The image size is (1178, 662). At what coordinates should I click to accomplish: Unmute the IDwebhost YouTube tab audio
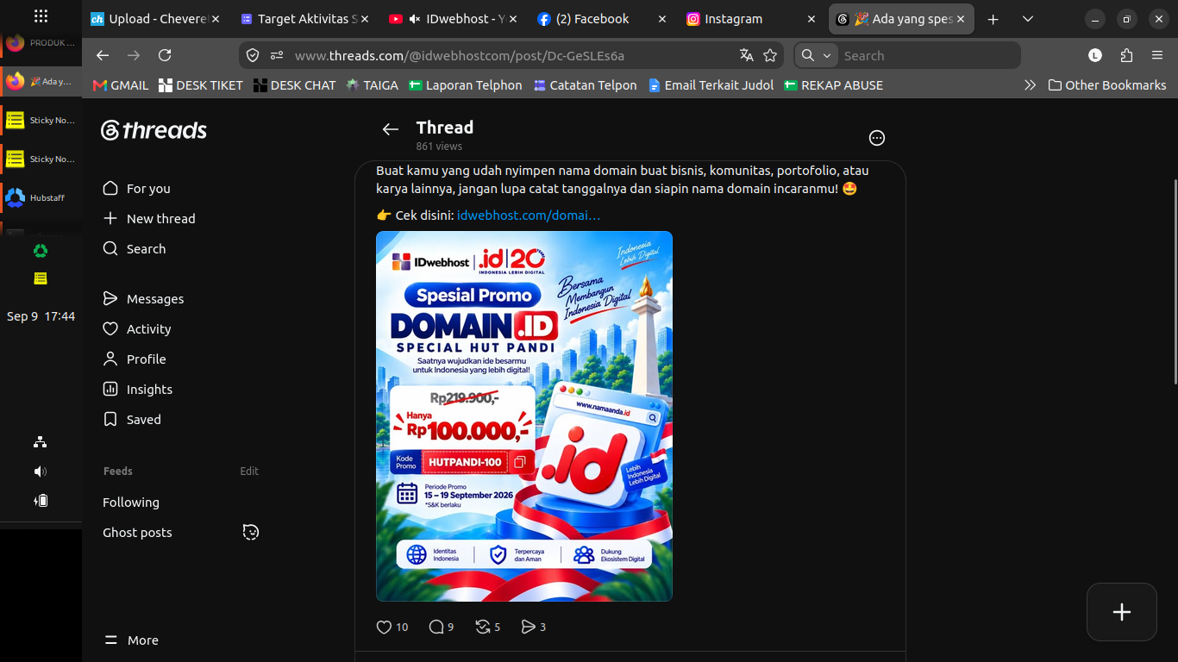coord(415,19)
